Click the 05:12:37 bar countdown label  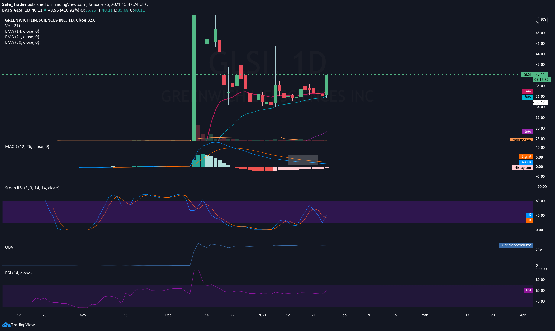coord(542,80)
